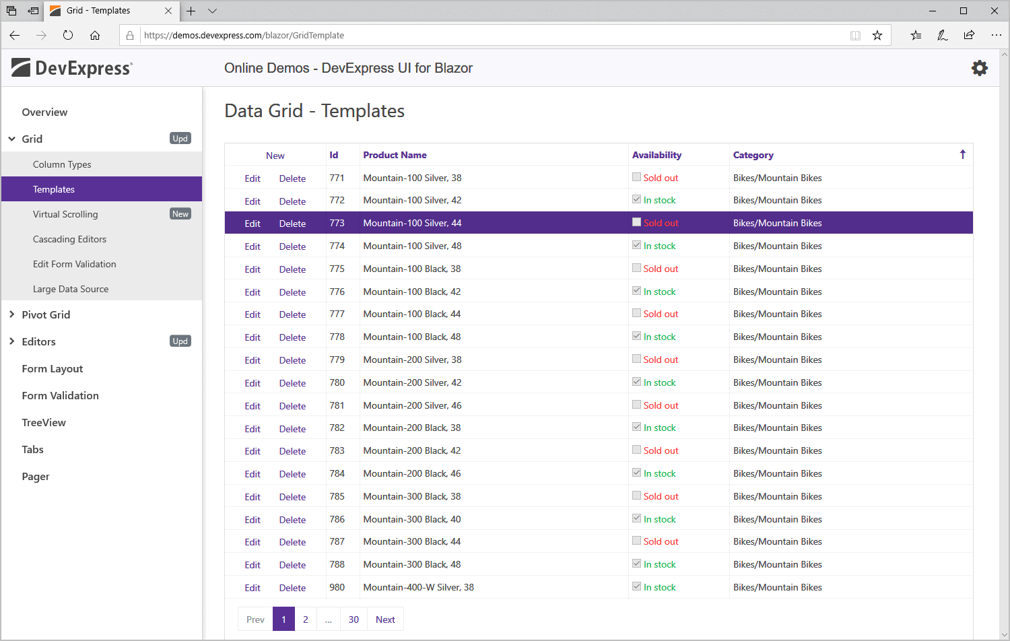Toggle availability checkbox for product 772
Screen dimensions: 1010x641
[636, 199]
